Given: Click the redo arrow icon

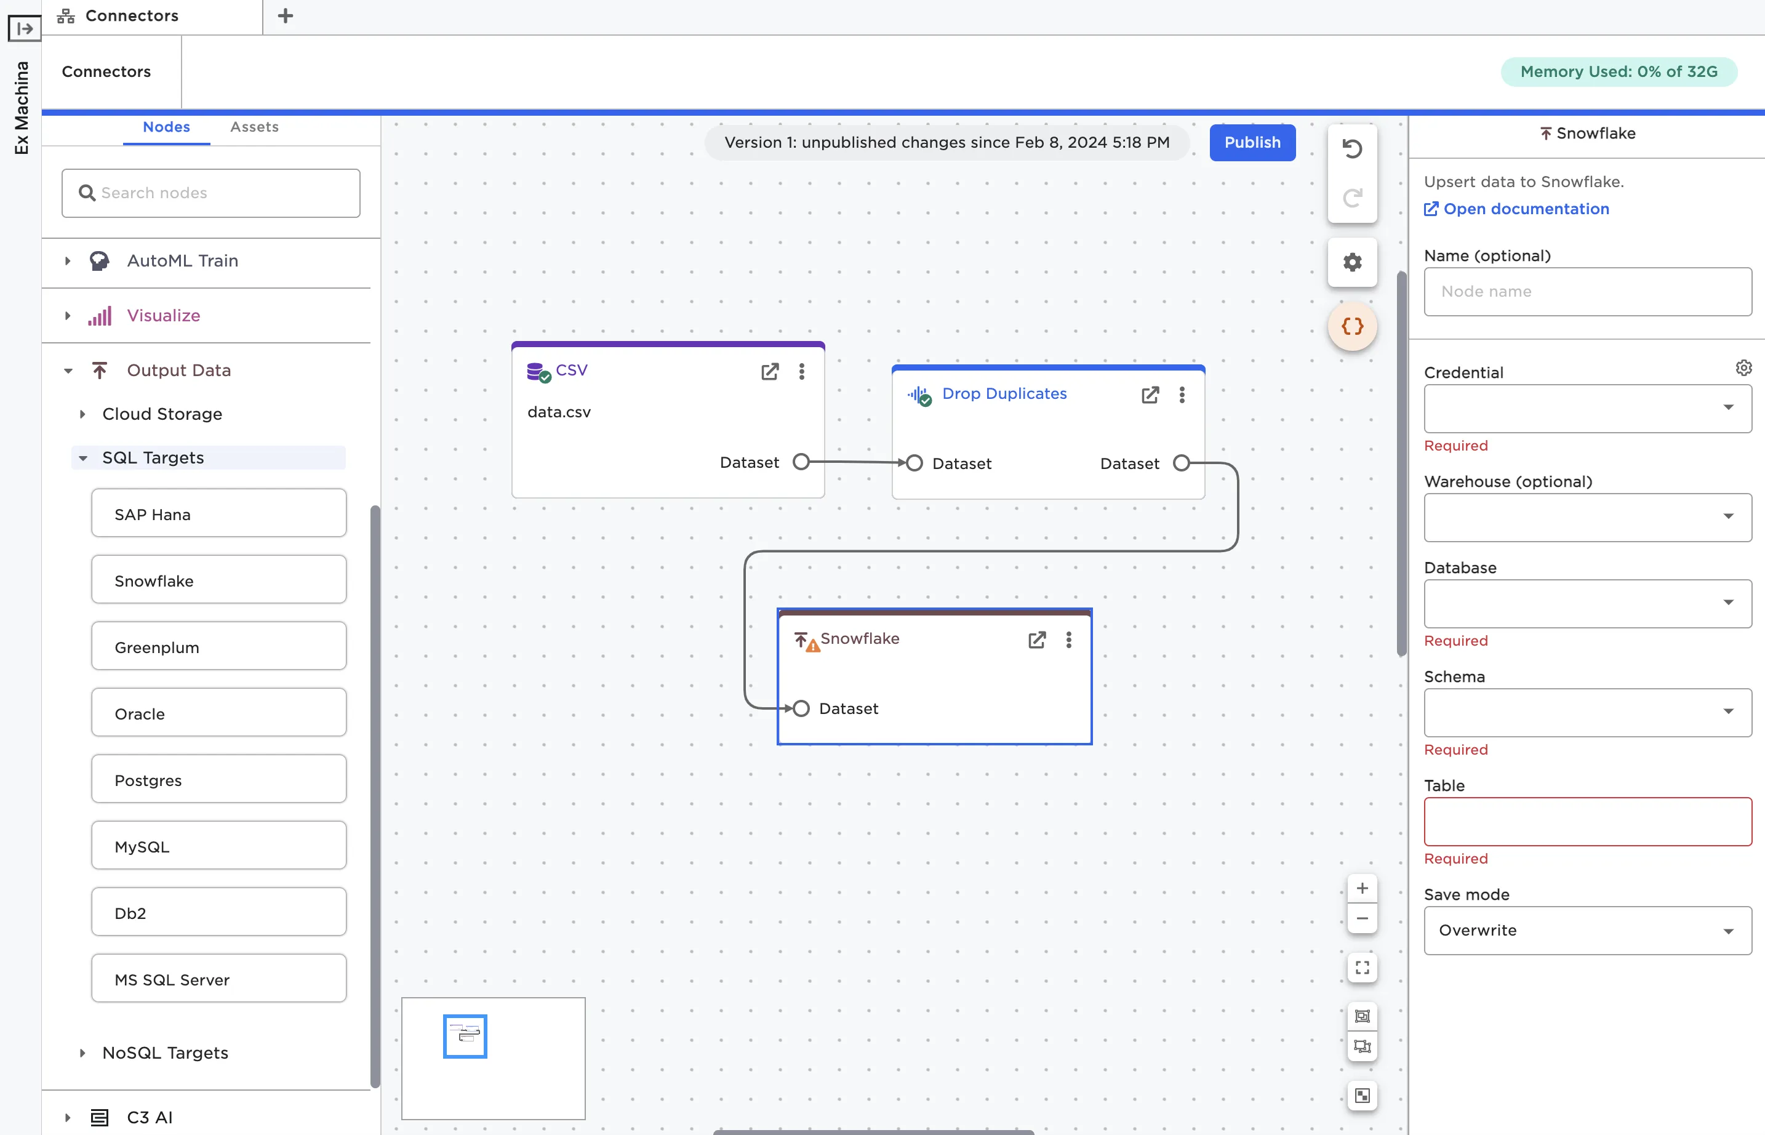Looking at the screenshot, I should pos(1351,198).
